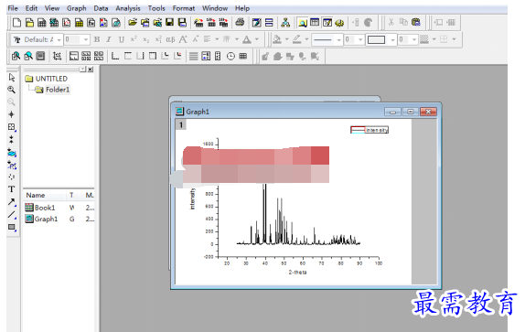This screenshot has height=332, width=525.
Task: Open the Analysis menu
Action: [x=128, y=8]
